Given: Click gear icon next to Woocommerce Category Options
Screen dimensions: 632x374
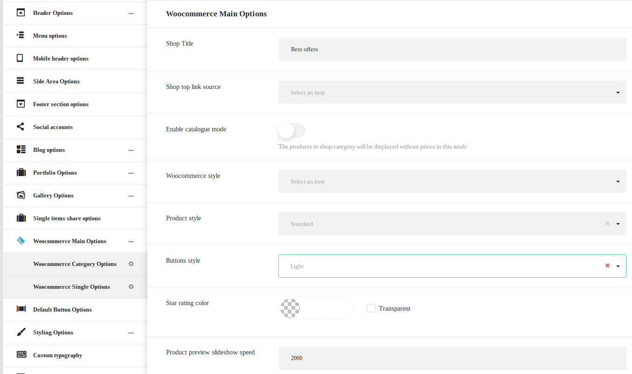Looking at the screenshot, I should [x=131, y=264].
